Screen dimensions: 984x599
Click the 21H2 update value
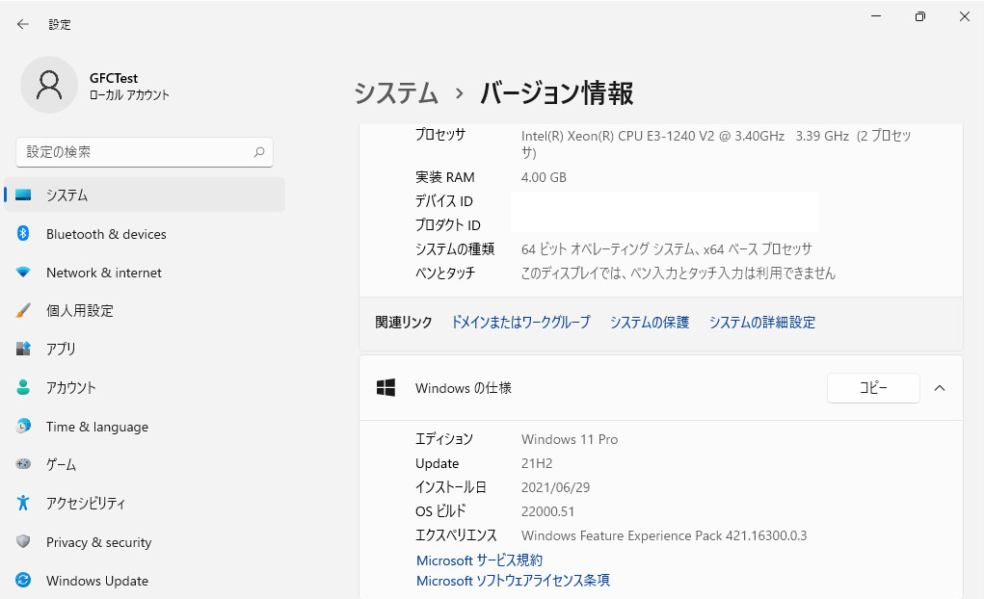tap(537, 463)
